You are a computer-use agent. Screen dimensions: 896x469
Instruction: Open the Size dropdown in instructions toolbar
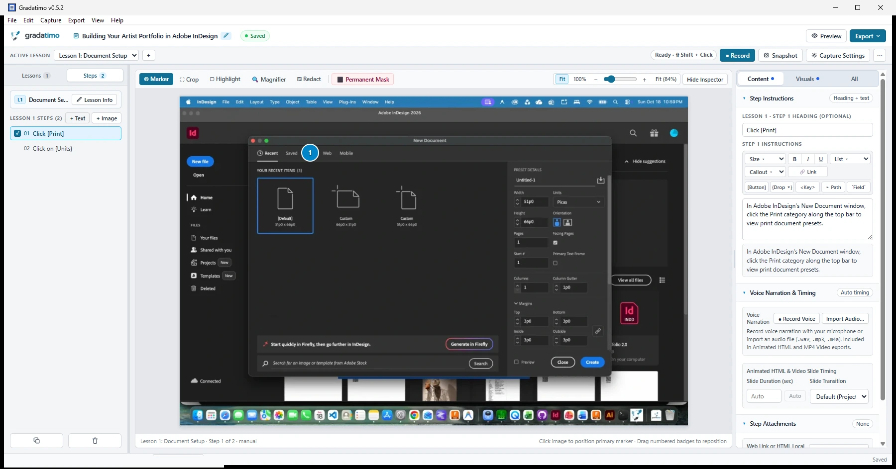(x=765, y=159)
